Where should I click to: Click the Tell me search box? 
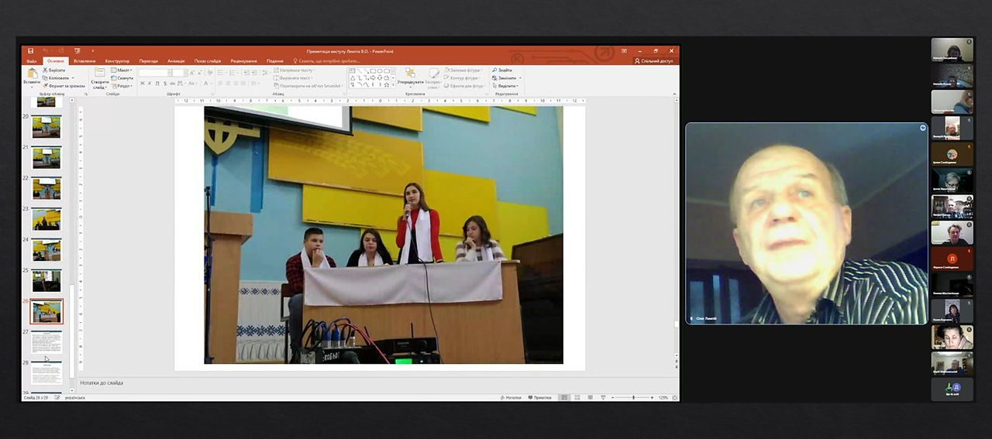(x=326, y=61)
